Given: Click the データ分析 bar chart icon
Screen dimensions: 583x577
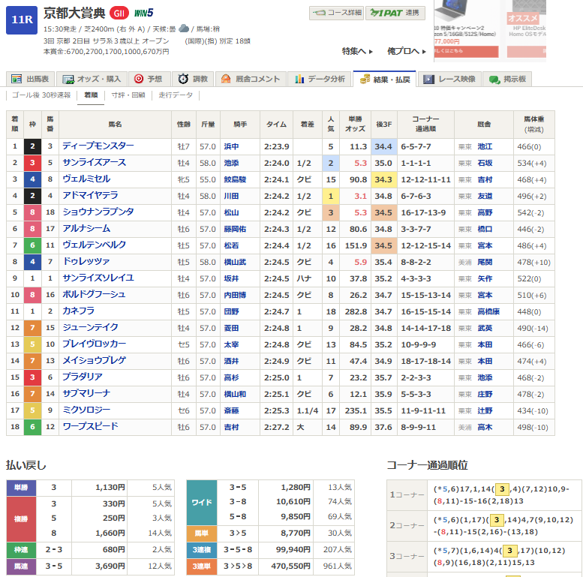Looking at the screenshot, I should point(300,79).
